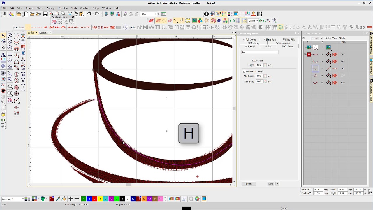Click the New design icon
Viewport: 373px width, 210px height.
(26, 14)
